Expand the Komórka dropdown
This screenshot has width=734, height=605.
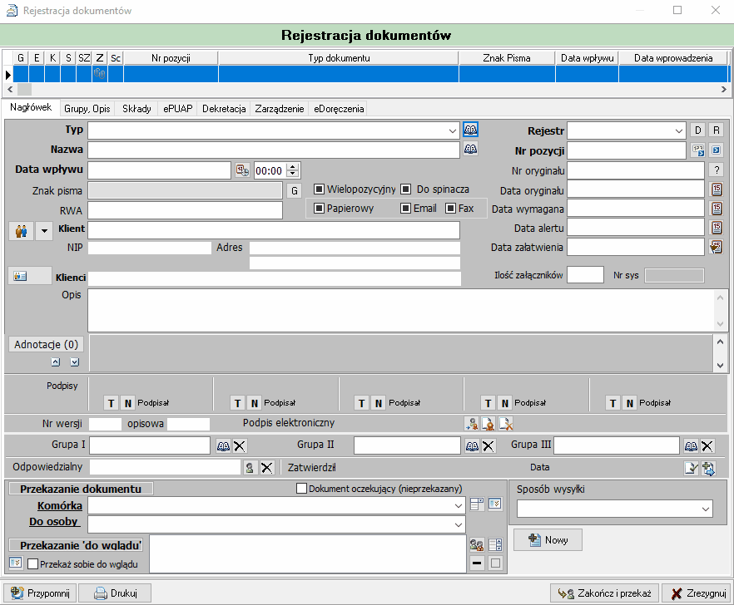pos(459,505)
